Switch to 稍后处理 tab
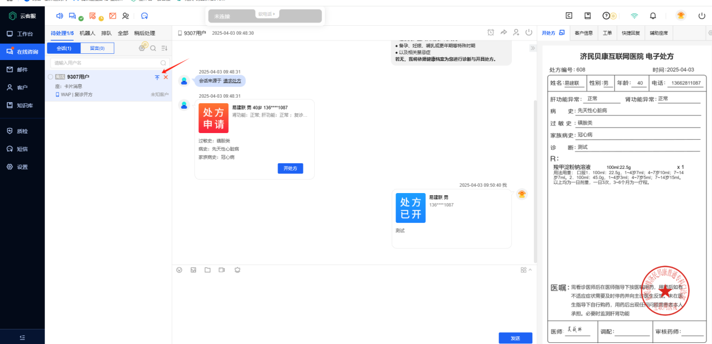The width and height of the screenshot is (712, 344). coord(144,33)
